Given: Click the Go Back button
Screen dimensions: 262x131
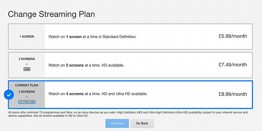Looking at the screenshot, I should pyautogui.click(x=142, y=123).
